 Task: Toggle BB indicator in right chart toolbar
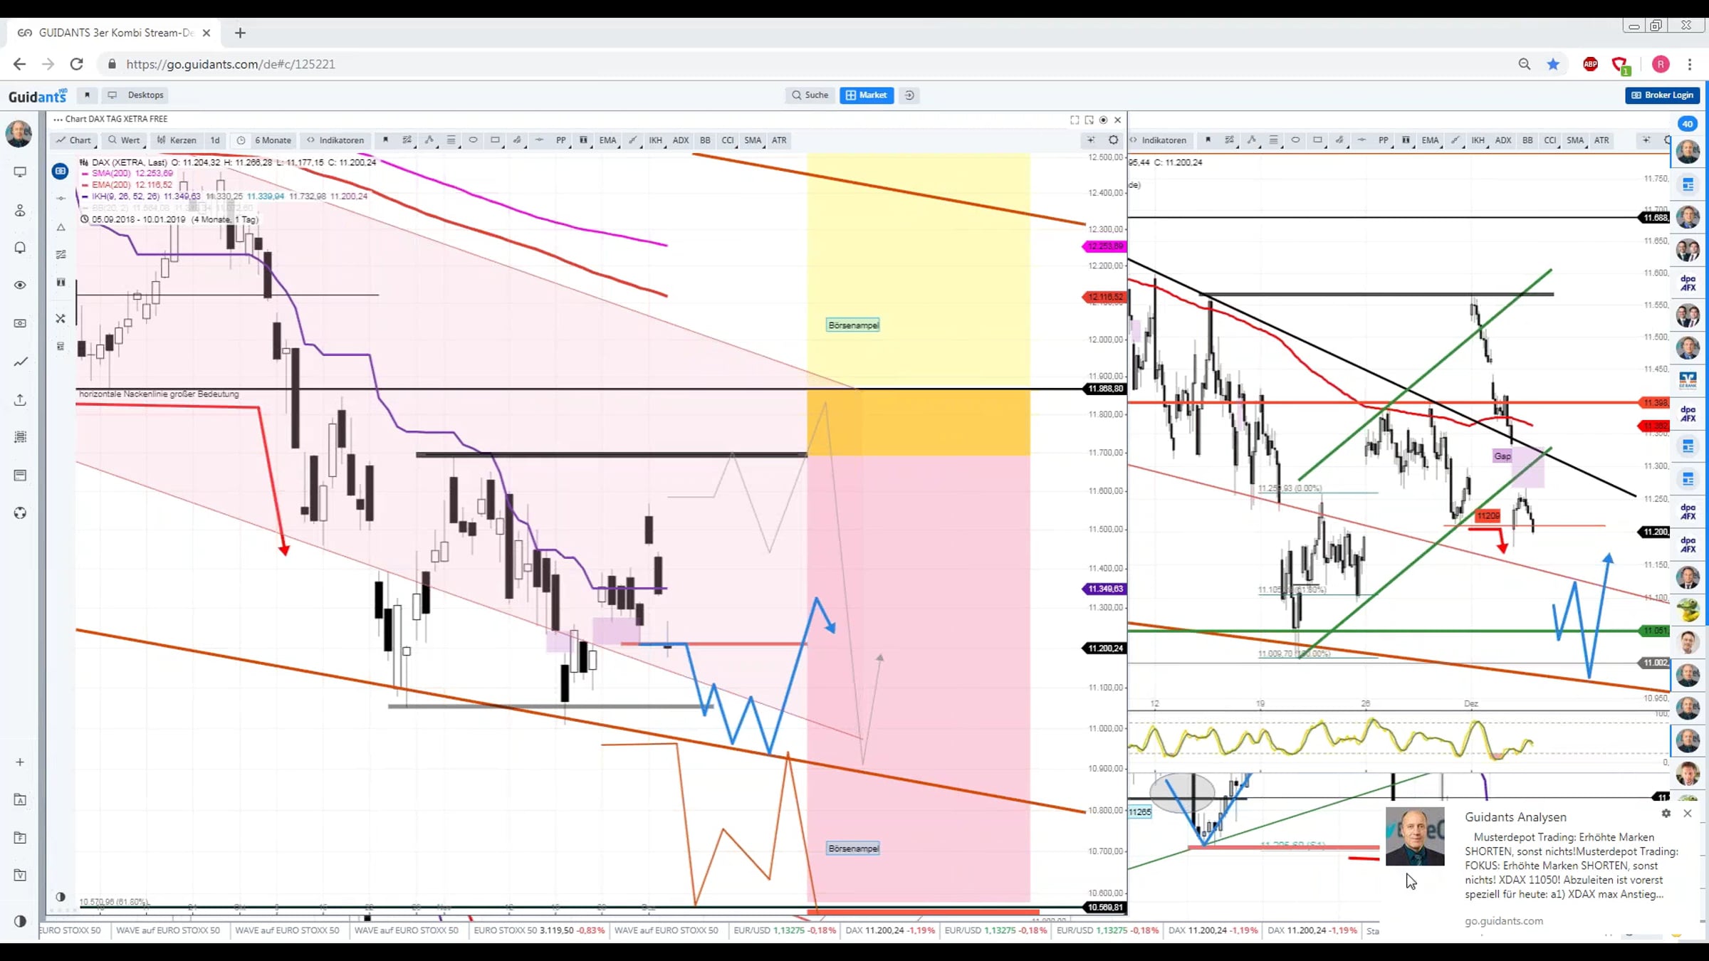click(1527, 140)
